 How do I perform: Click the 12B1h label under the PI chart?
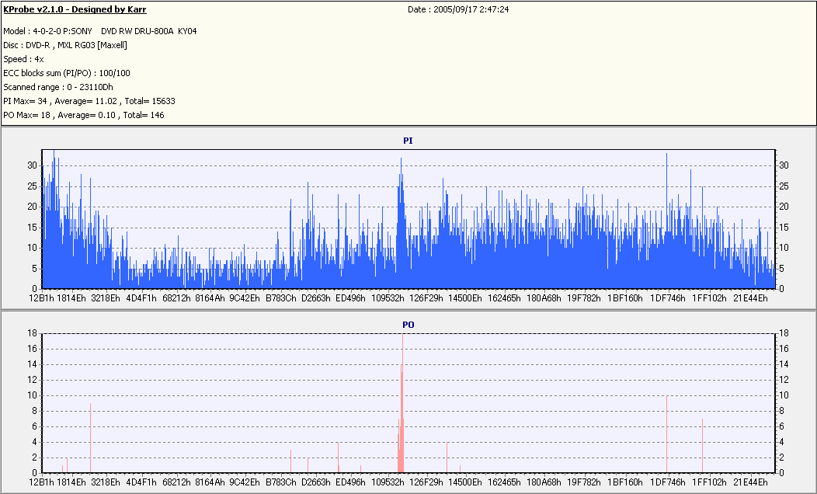42,298
